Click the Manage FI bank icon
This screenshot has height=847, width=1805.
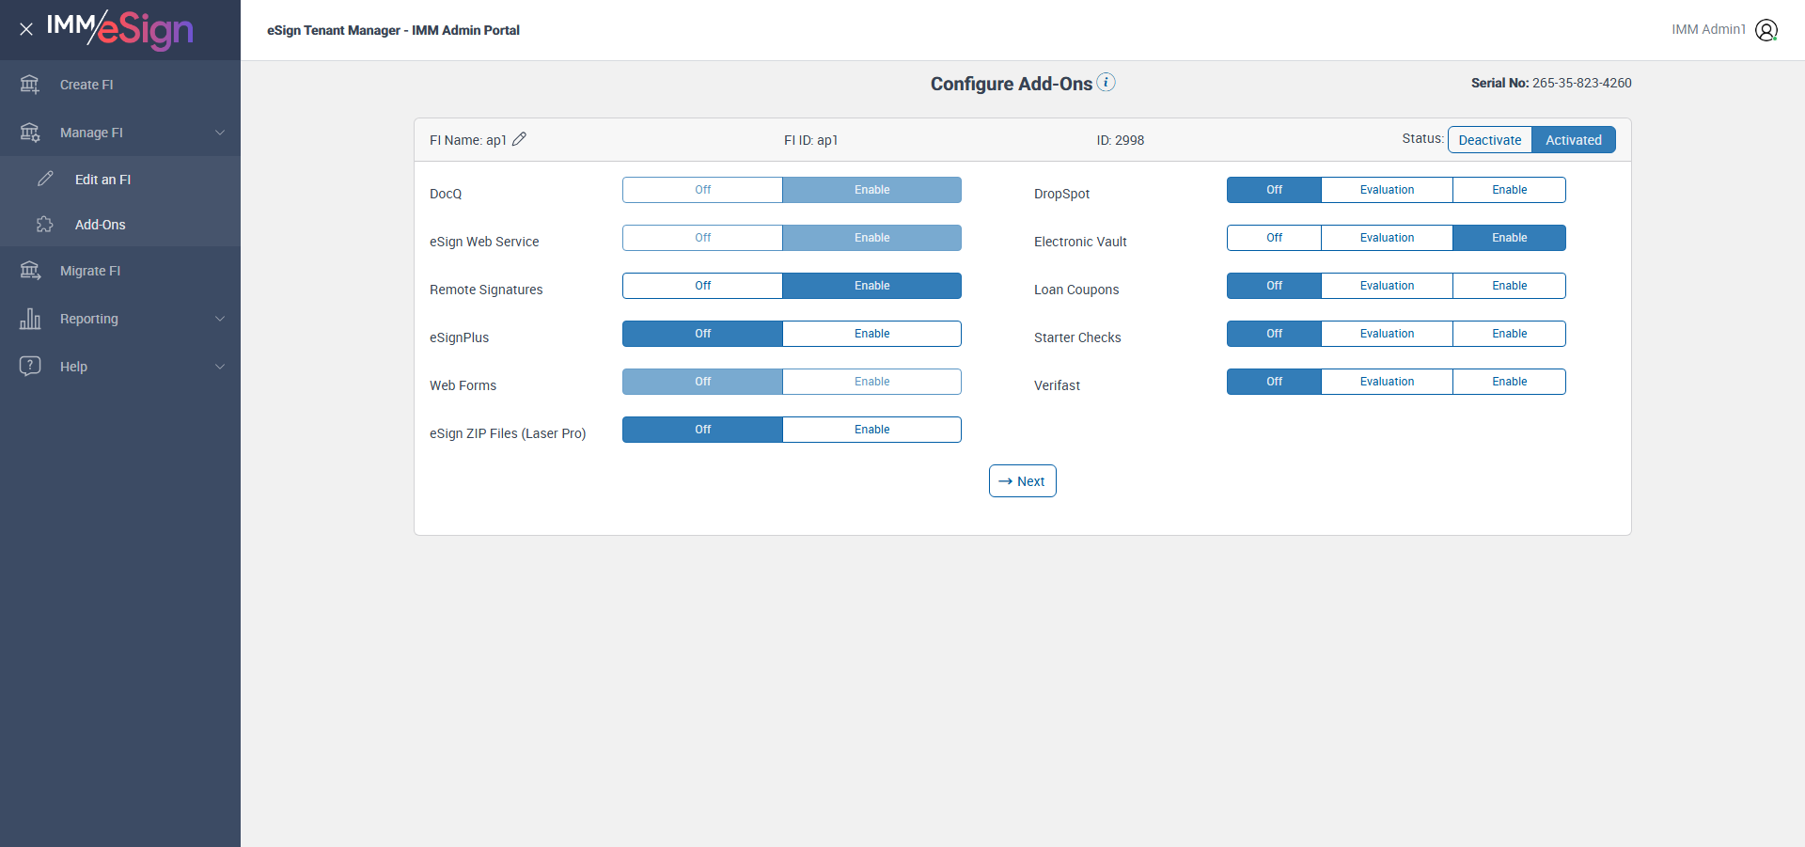(30, 133)
